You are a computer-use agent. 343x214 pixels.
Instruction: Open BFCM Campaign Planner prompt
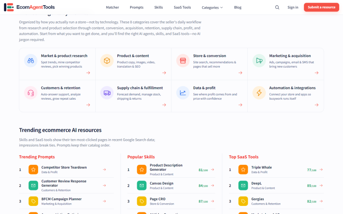(61, 199)
